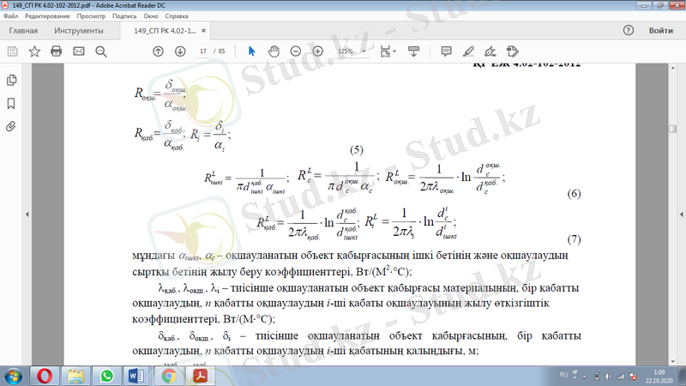Add a comment sticky note

pyautogui.click(x=446, y=51)
